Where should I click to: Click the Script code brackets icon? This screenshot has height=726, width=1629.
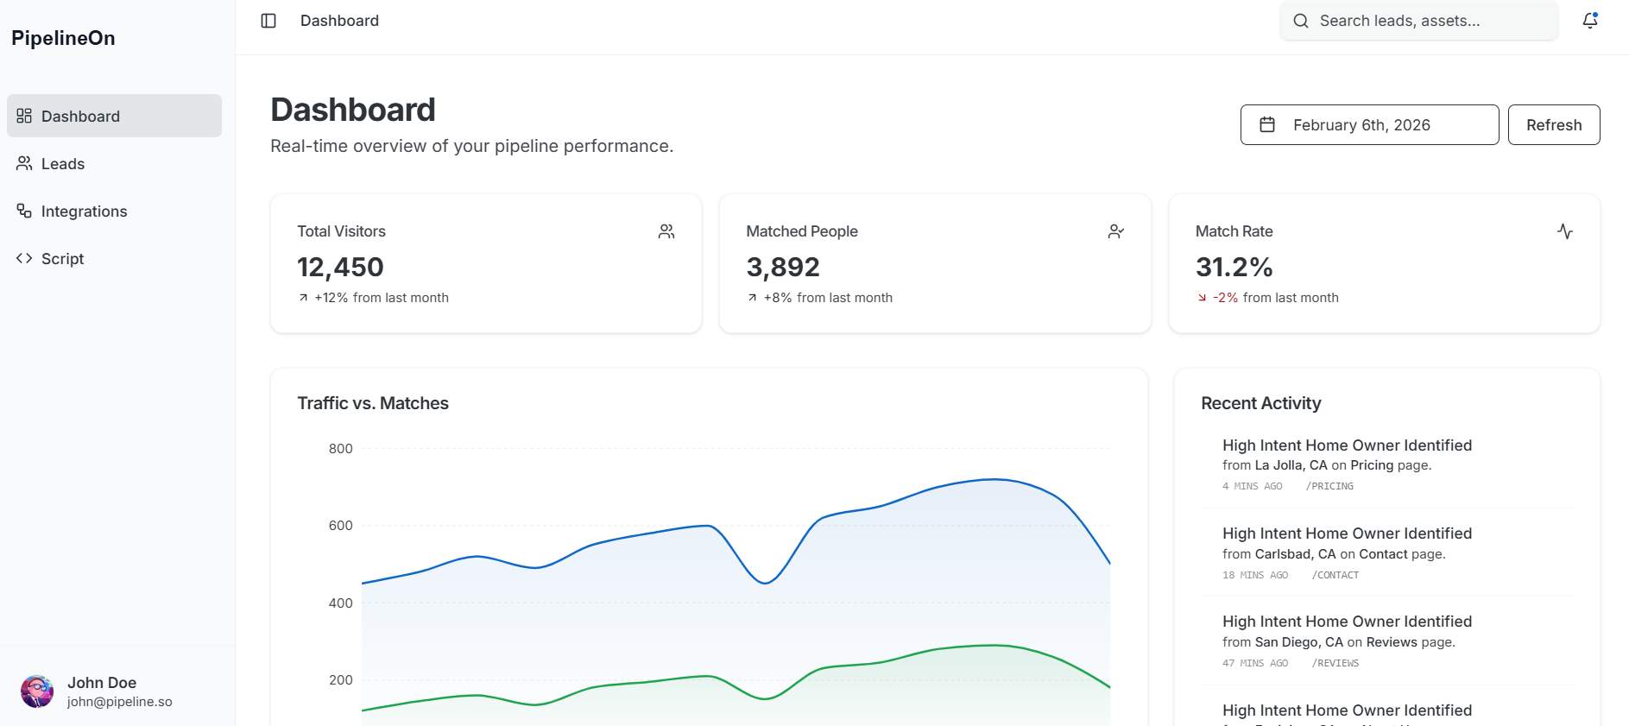click(24, 258)
